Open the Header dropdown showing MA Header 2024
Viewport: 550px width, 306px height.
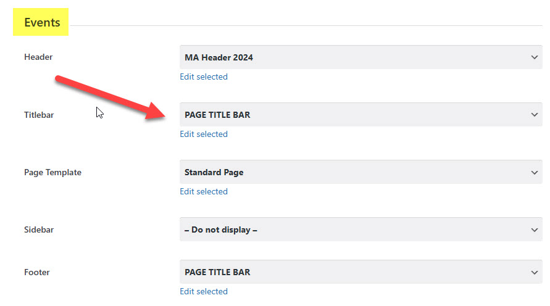tap(361, 57)
